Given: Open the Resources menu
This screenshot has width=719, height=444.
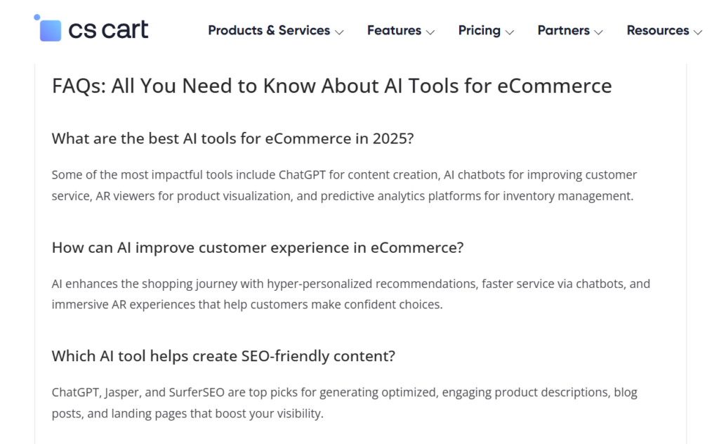Looking at the screenshot, I should pos(657,31).
